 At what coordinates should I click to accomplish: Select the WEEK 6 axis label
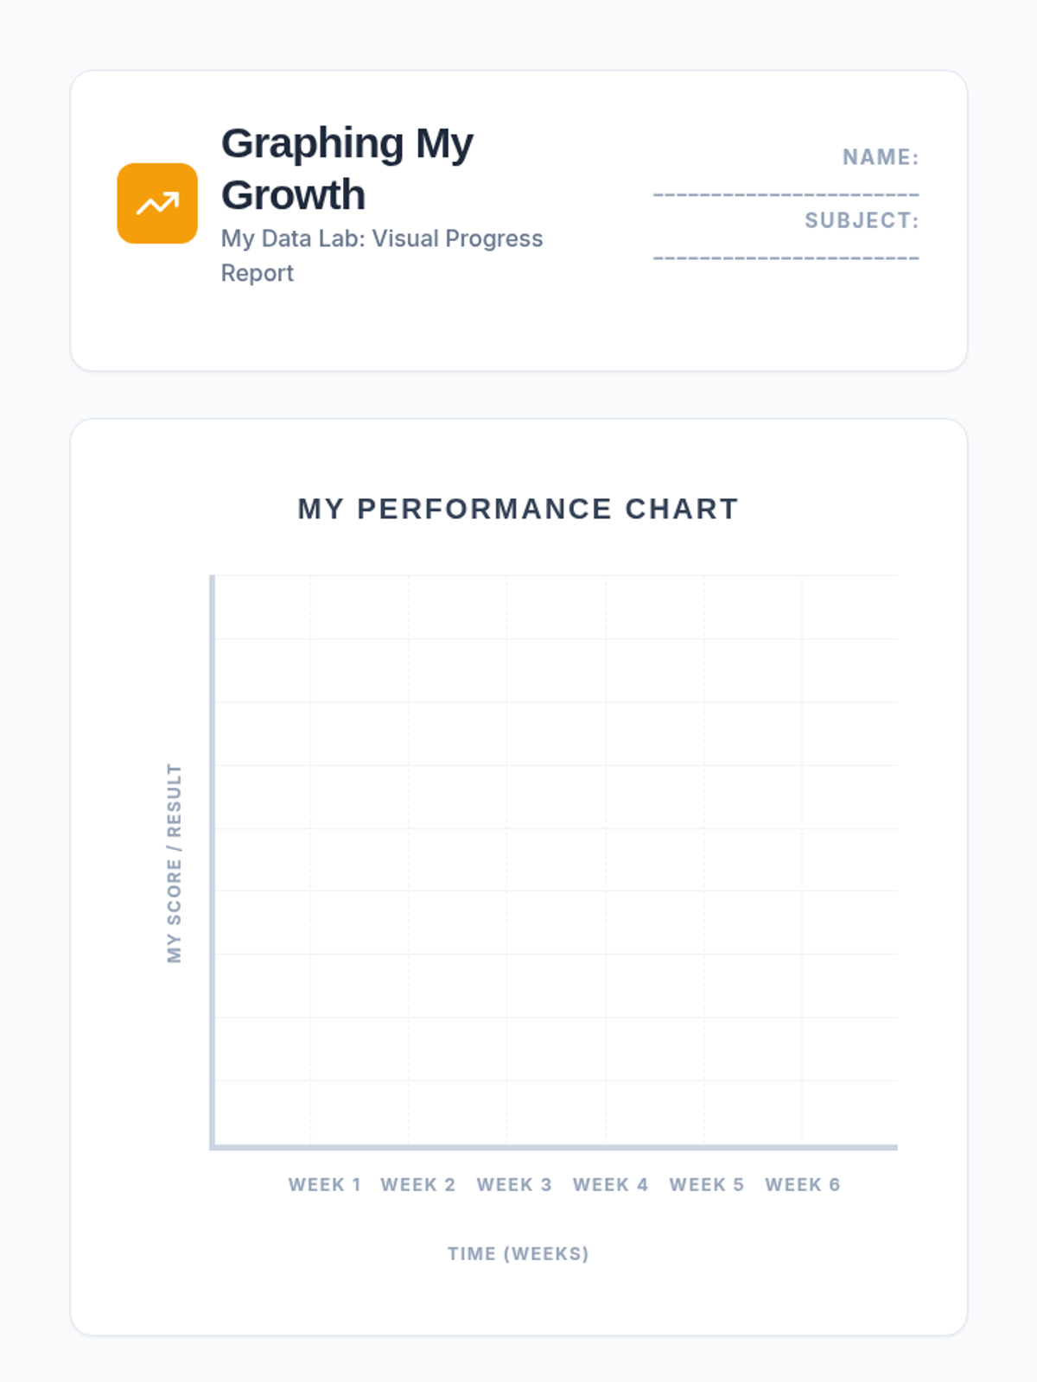click(802, 1185)
